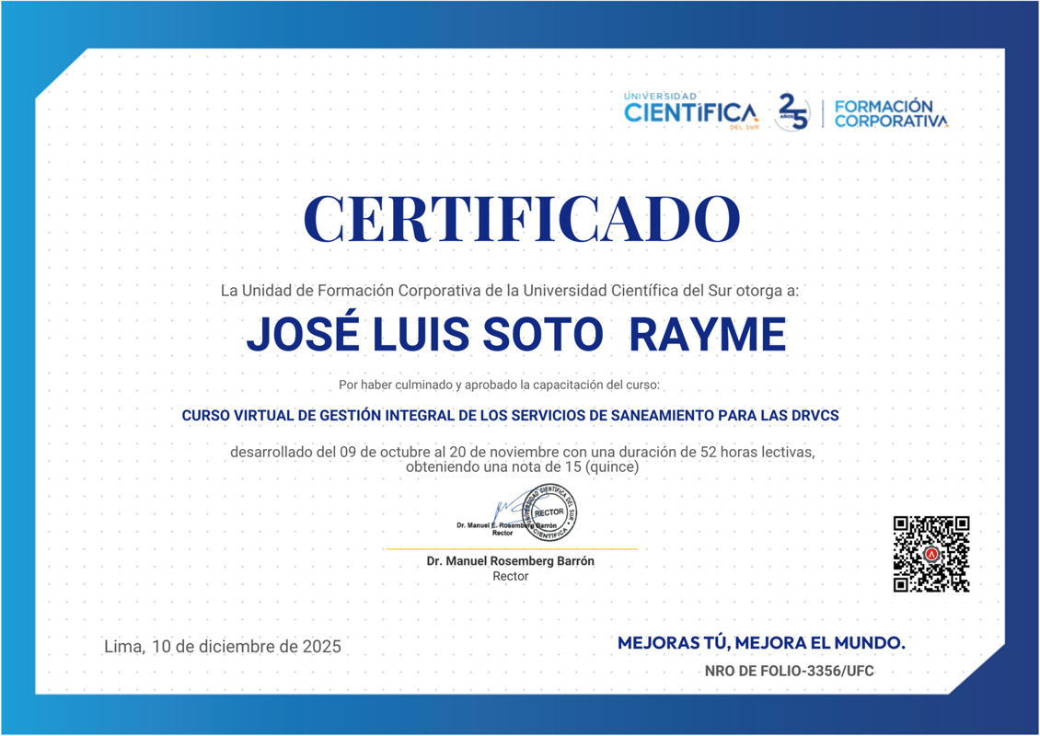Click the 'Rector' title under the name
This screenshot has height=736, width=1040.
pos(510,576)
